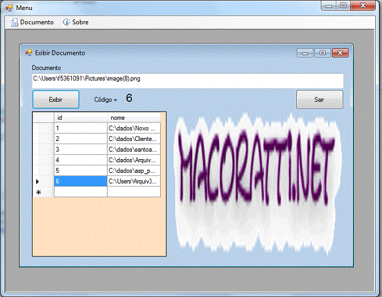Select the id column header
382x297 pixels.
[x=81, y=118]
